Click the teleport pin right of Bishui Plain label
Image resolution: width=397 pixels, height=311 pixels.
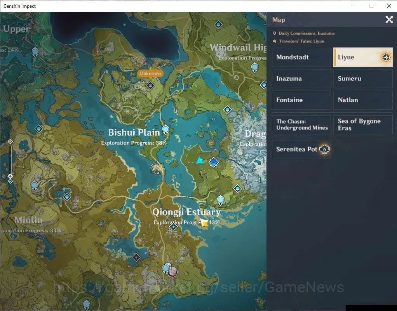pyautogui.click(x=165, y=130)
